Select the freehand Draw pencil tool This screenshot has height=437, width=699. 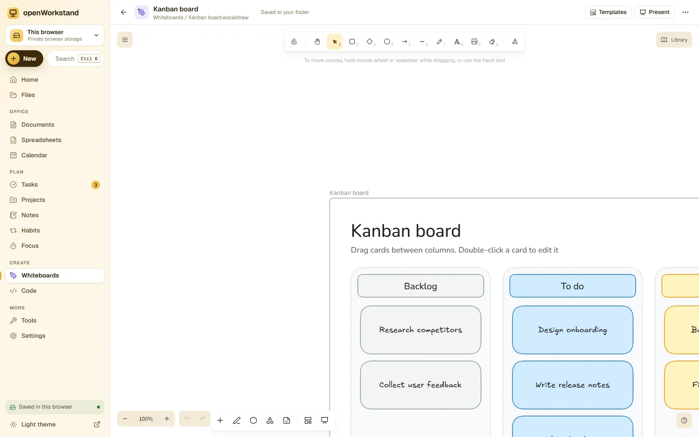point(439,42)
